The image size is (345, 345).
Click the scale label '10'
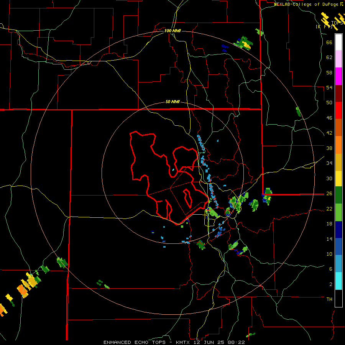pyautogui.click(x=329, y=254)
